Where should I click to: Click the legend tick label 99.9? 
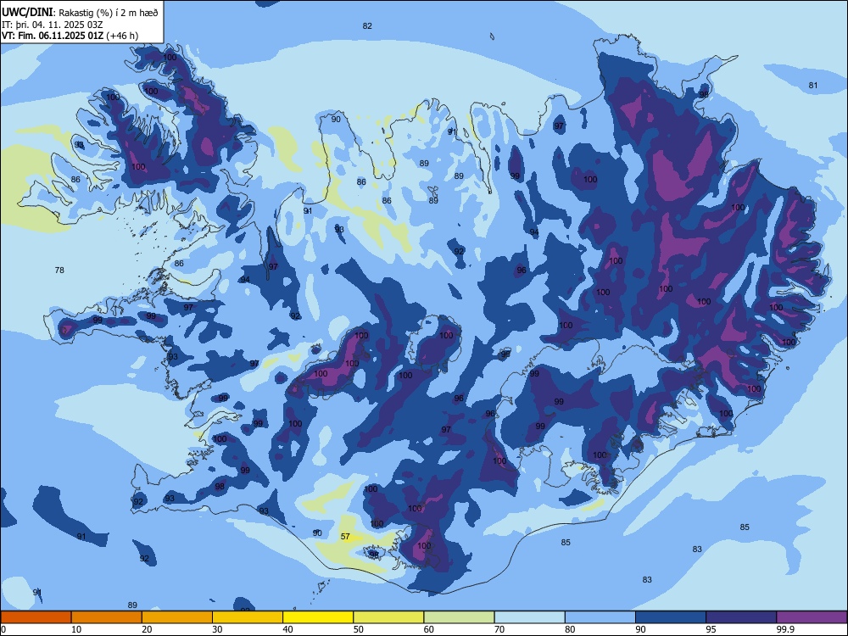coord(784,629)
